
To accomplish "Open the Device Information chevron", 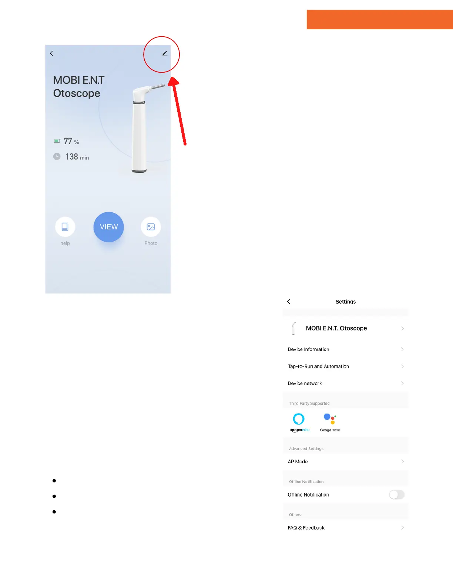I will (x=402, y=349).
